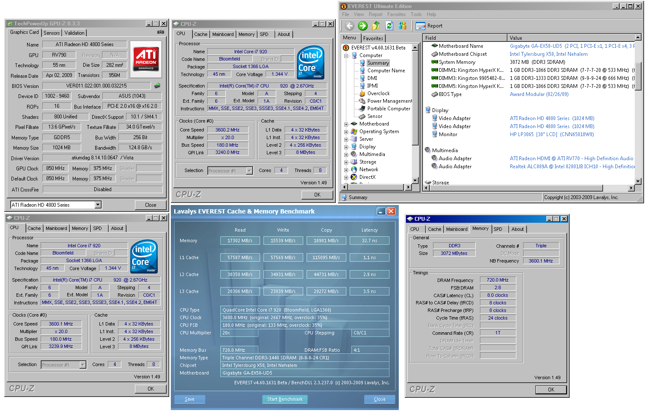647x413 pixels.
Task: Click the Intel Core logo in upper CPU-Z
Action: pyautogui.click(x=311, y=63)
